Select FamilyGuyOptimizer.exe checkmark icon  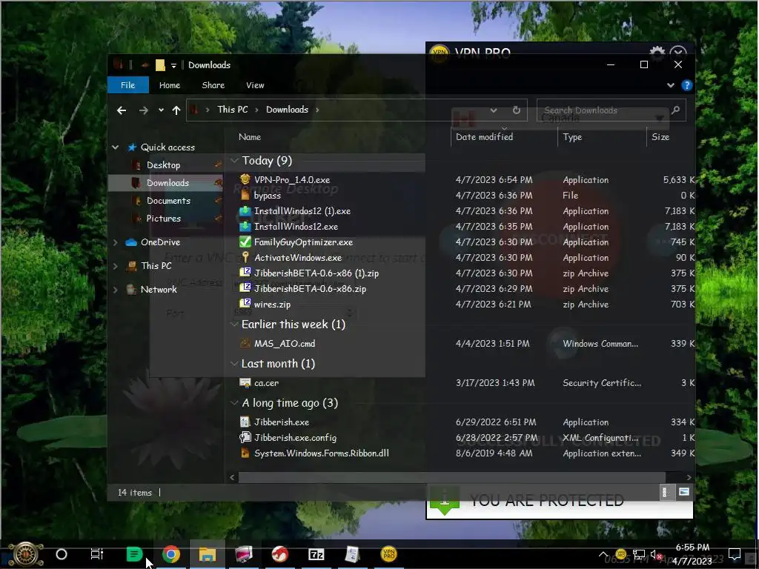pyautogui.click(x=245, y=242)
